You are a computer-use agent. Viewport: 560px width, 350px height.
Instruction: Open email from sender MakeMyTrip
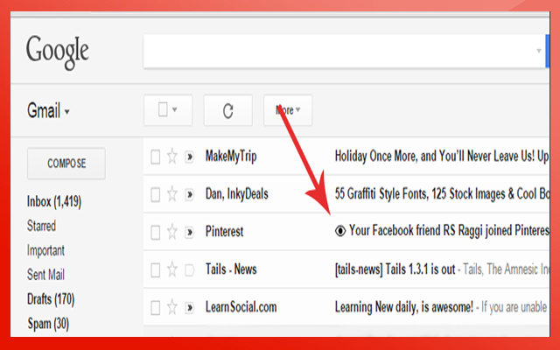tap(231, 157)
